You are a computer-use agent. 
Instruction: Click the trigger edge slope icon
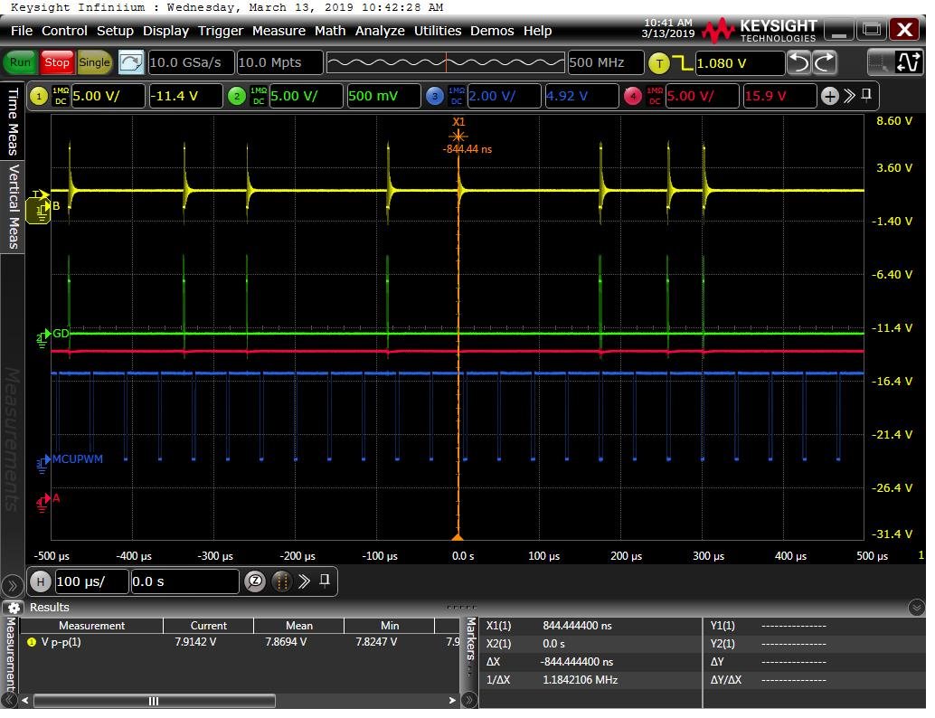[x=681, y=63]
